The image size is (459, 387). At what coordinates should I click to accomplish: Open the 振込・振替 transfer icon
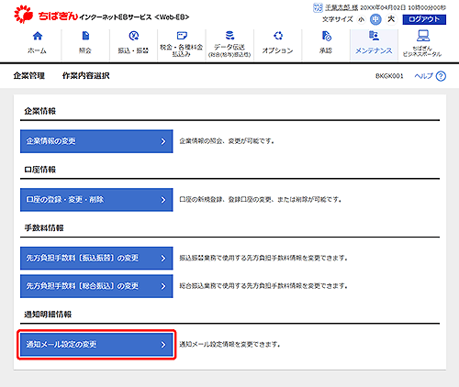tap(134, 36)
